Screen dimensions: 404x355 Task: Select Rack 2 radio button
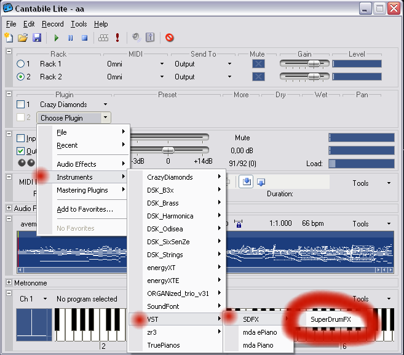pos(21,76)
